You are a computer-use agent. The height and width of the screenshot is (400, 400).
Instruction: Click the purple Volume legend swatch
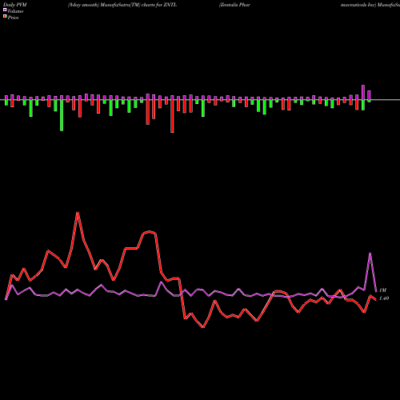coord(5,10)
